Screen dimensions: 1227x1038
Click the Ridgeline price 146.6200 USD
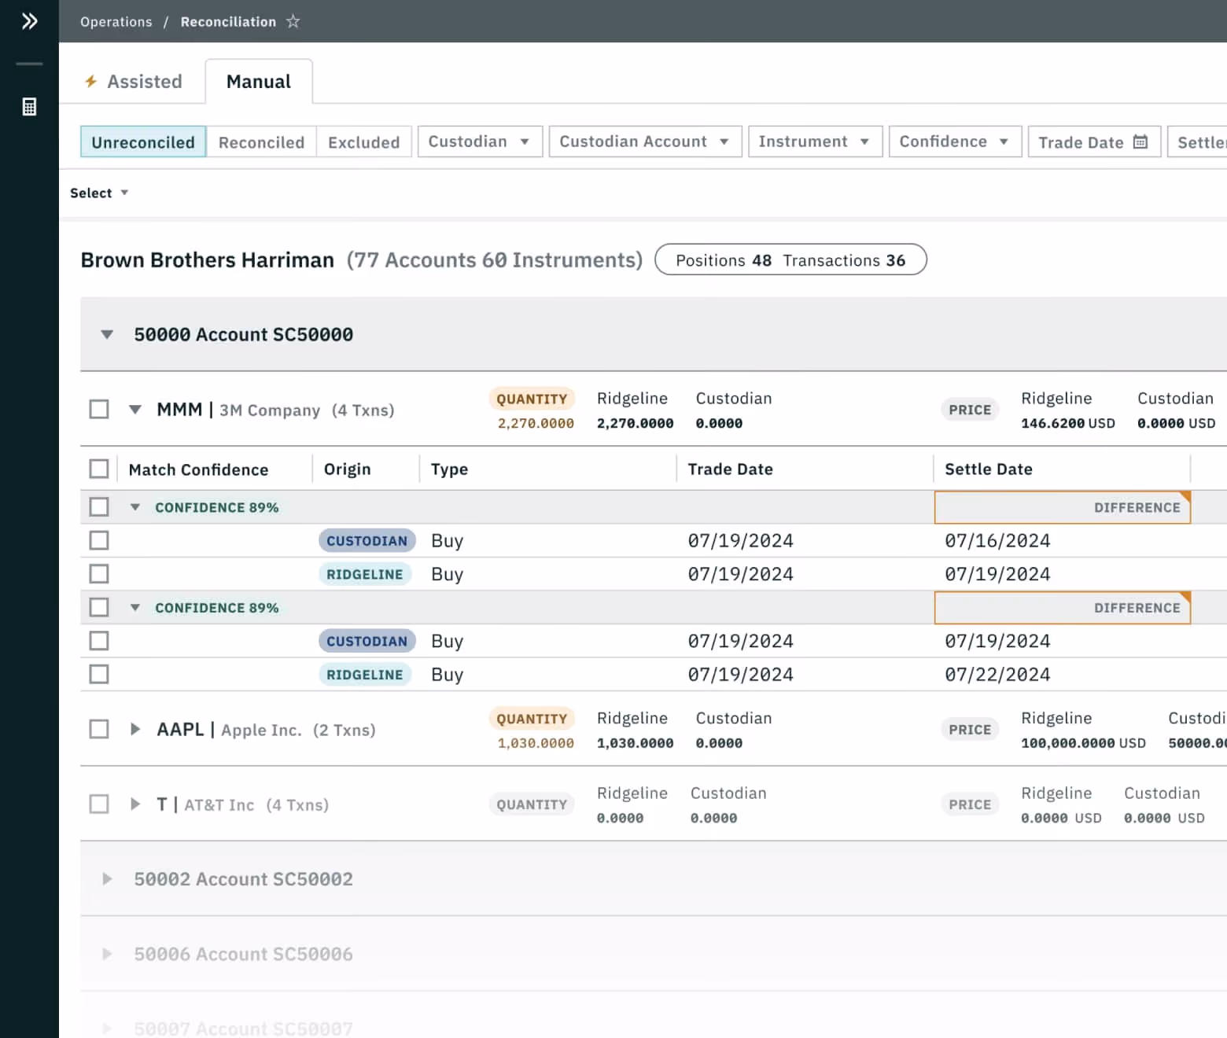(x=1068, y=423)
